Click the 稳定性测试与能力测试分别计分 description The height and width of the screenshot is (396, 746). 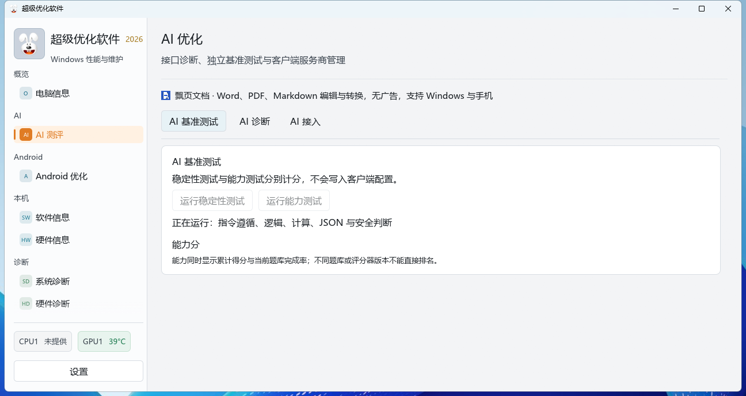point(286,179)
